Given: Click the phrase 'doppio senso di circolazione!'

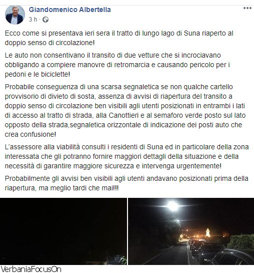Looking at the screenshot, I should click(49, 43).
